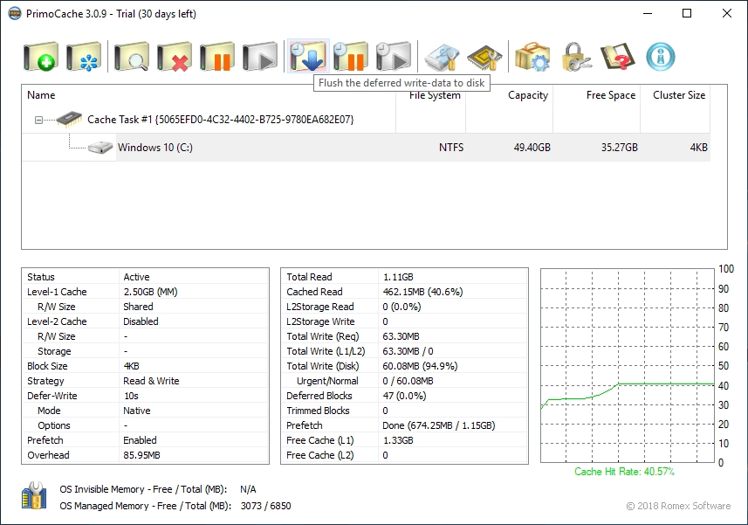Click the Read & Write strategy value
The image size is (748, 525).
click(151, 381)
